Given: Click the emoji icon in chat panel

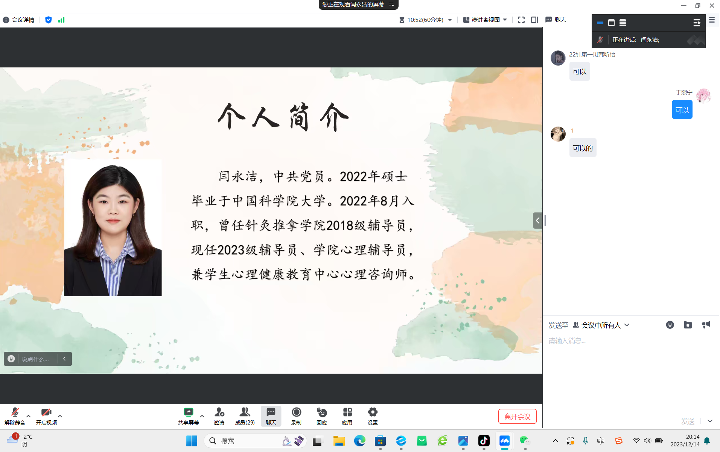Looking at the screenshot, I should (670, 325).
